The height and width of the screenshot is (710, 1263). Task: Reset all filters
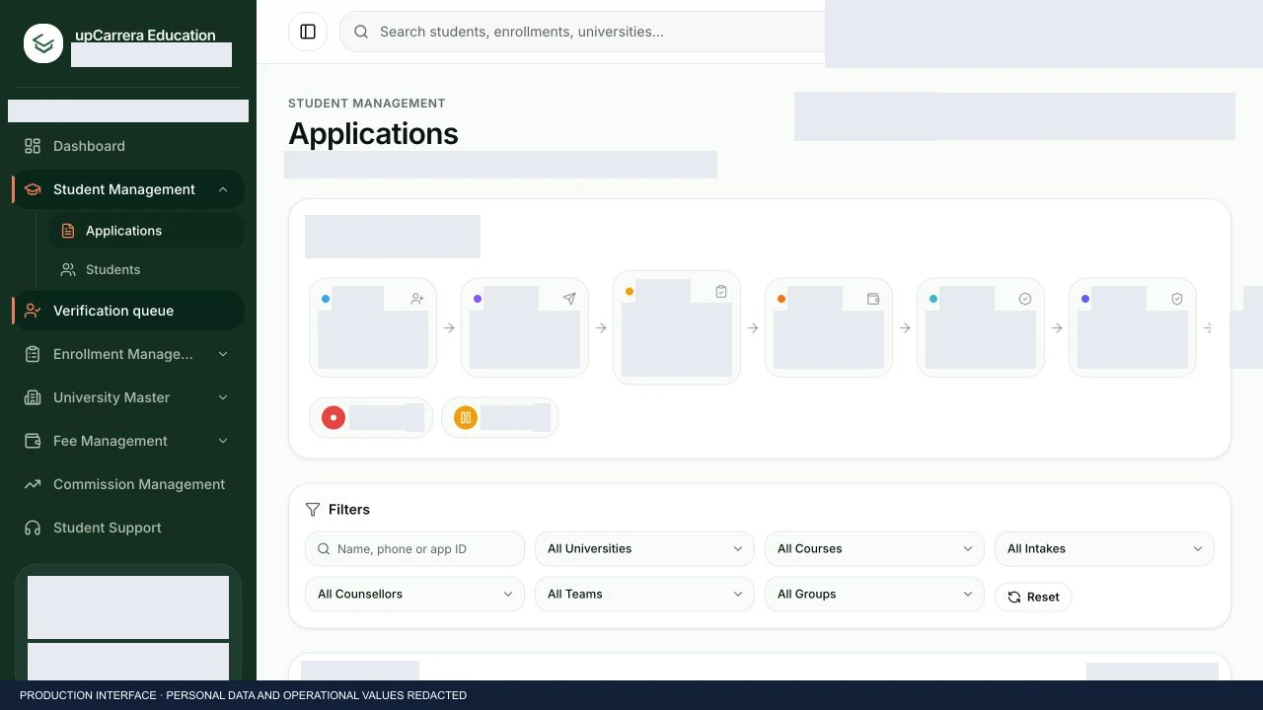(x=1033, y=597)
